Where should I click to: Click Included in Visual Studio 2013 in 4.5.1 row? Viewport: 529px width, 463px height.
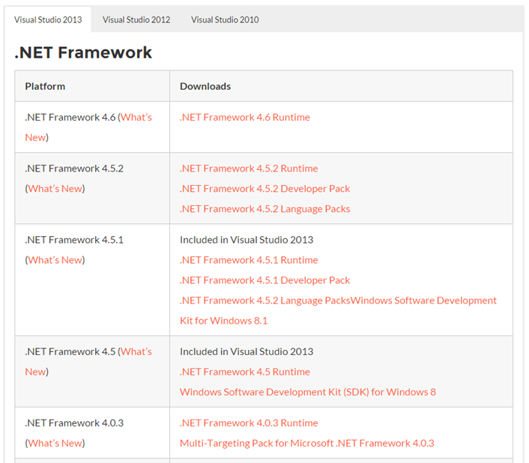click(x=247, y=240)
